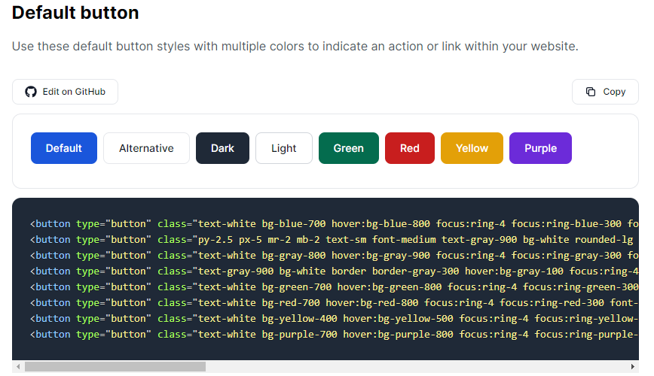The width and height of the screenshot is (654, 376).
Task: Click the bg-blue-700 code line
Action: (334, 224)
